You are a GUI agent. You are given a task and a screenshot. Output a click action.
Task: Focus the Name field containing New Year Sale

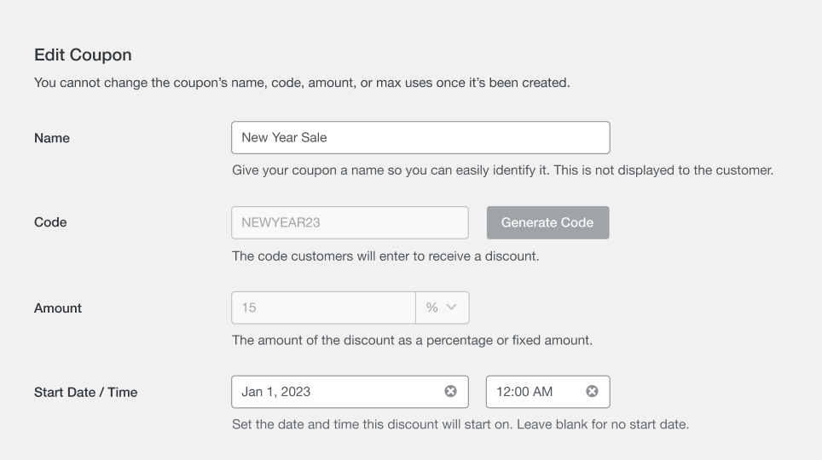click(420, 137)
